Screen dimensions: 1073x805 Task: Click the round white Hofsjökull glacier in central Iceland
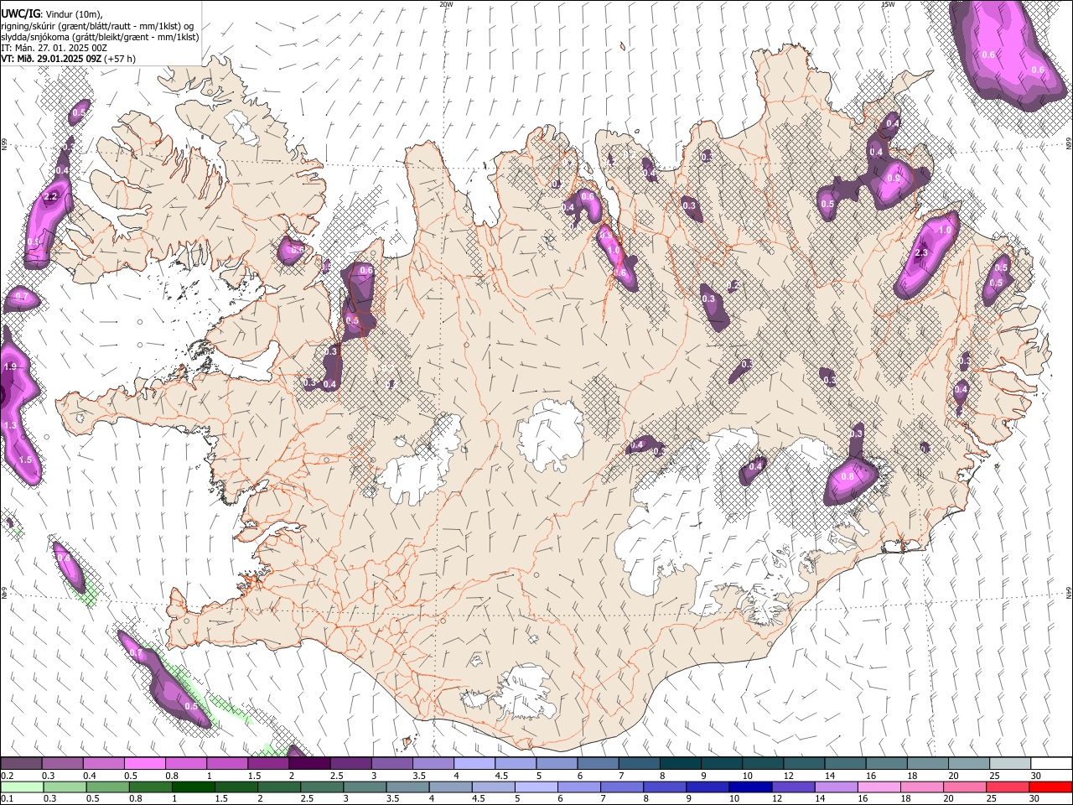coord(550,436)
